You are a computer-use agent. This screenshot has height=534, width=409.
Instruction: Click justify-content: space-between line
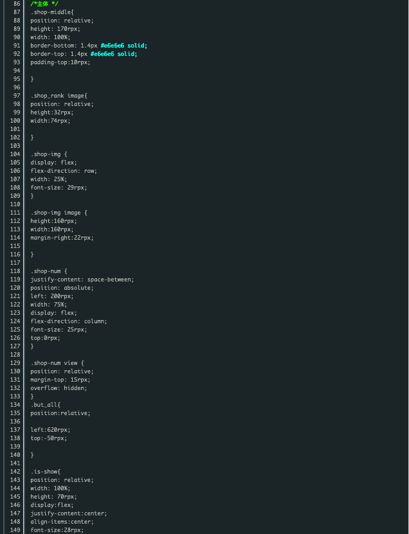tap(82, 280)
